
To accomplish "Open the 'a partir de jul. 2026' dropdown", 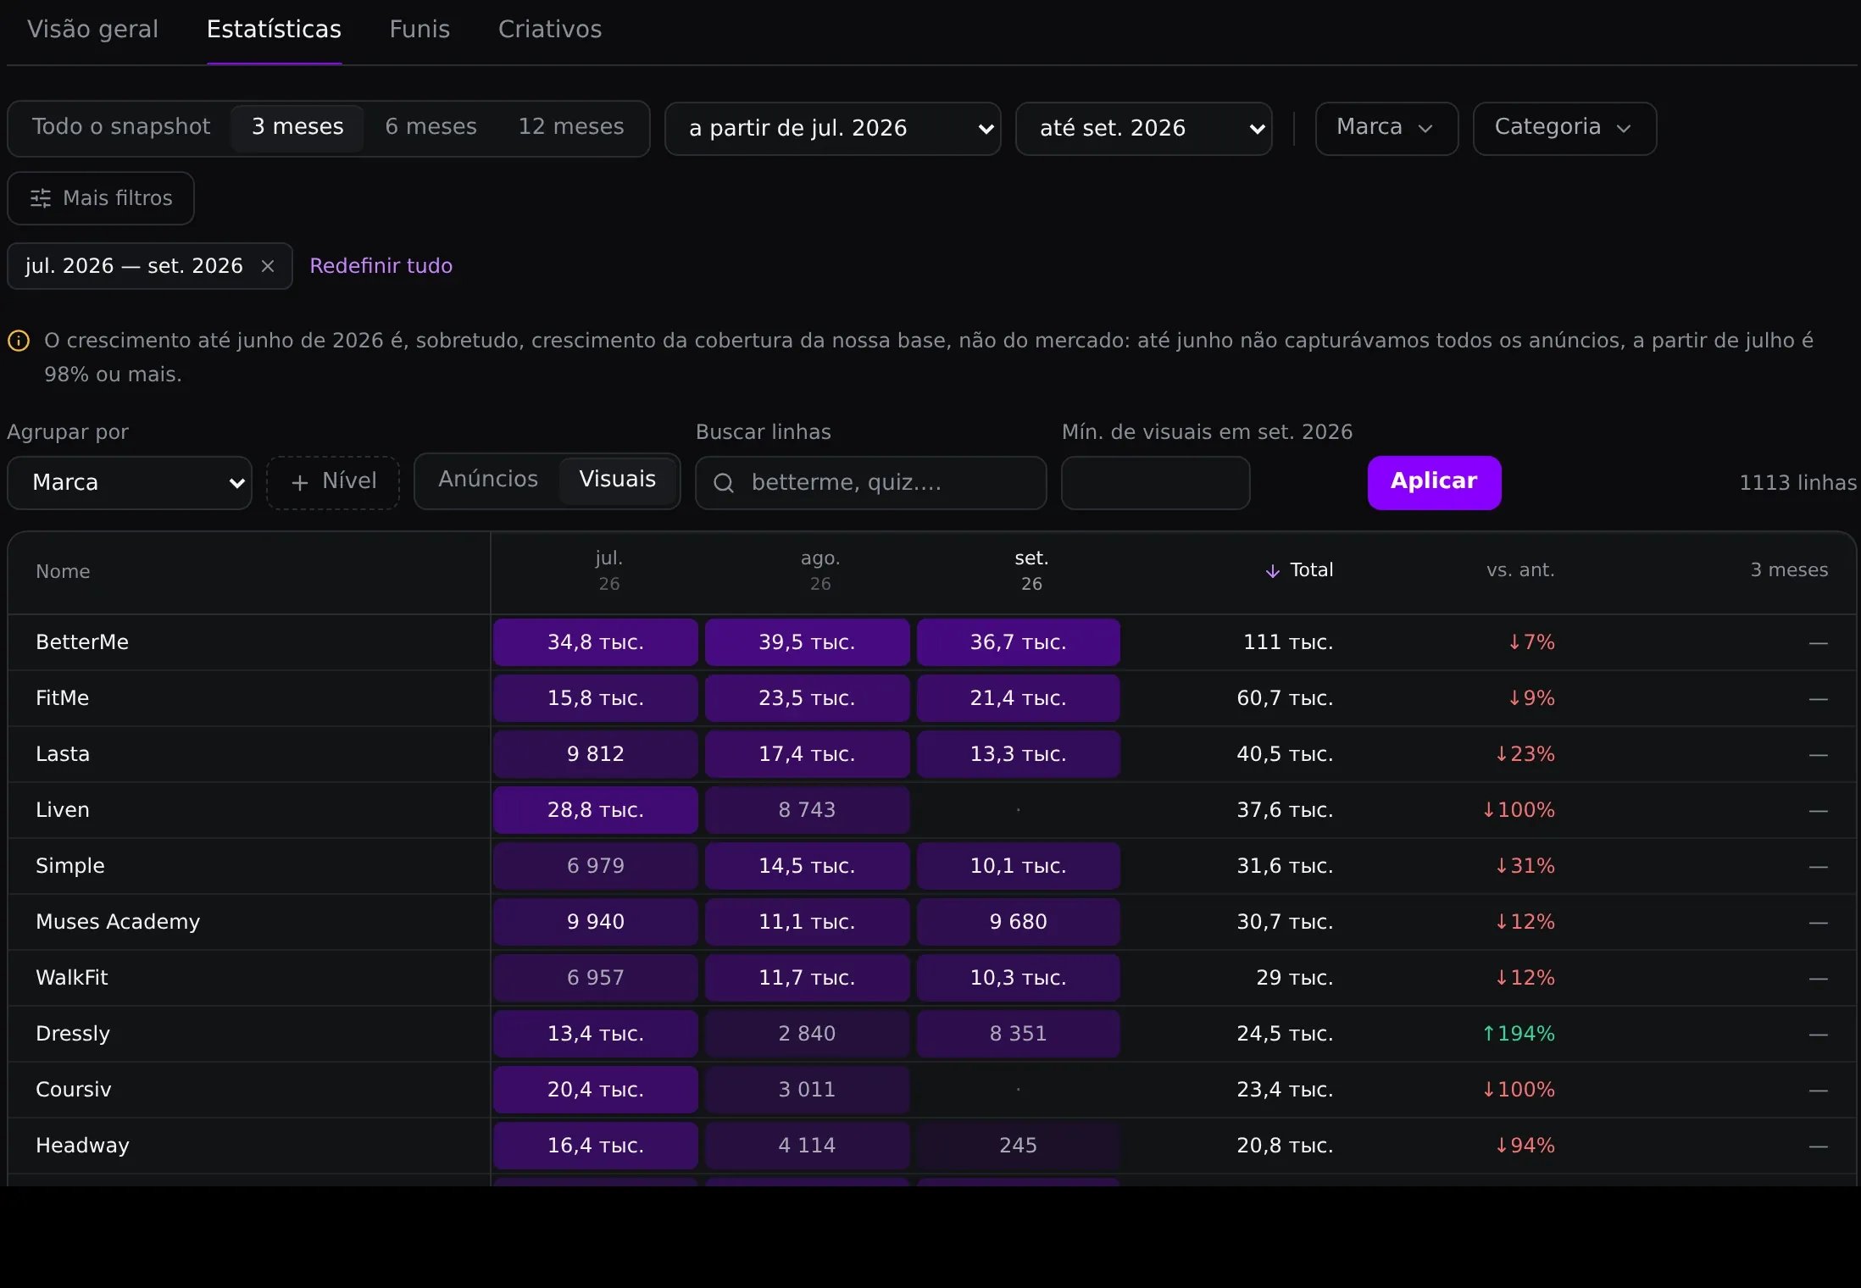I will (833, 129).
